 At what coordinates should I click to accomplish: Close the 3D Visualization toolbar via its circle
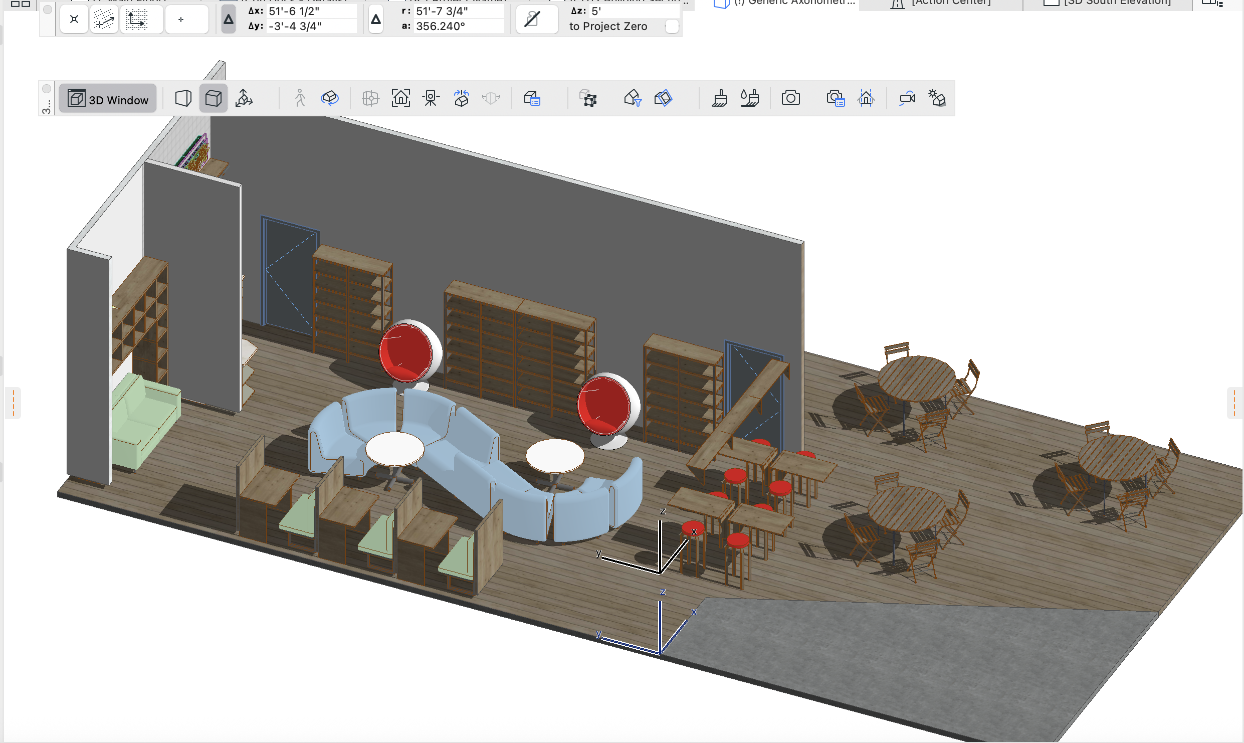tap(47, 89)
